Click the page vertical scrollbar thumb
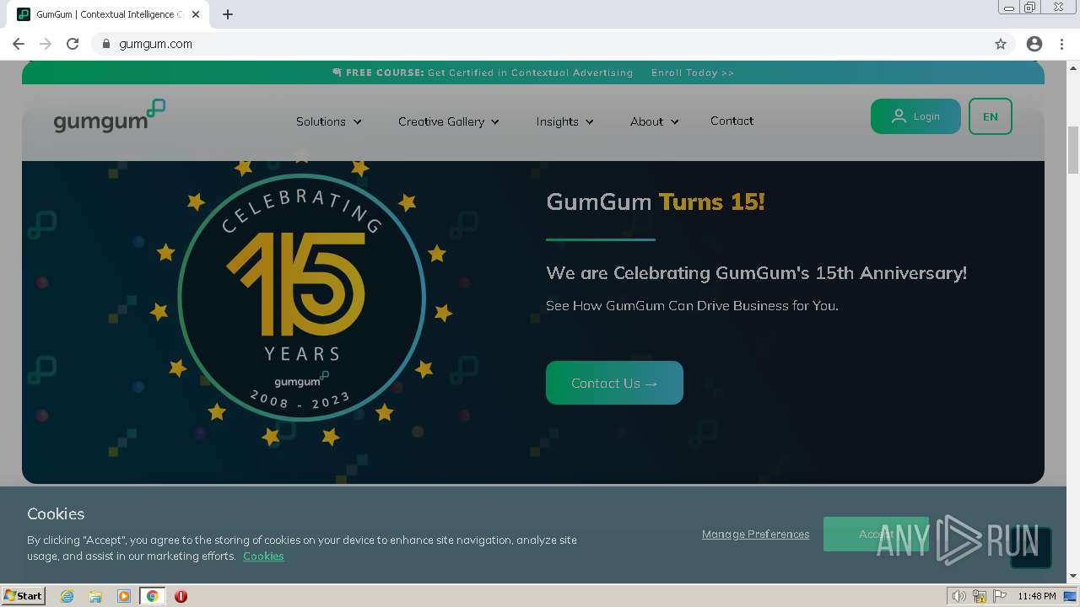The height and width of the screenshot is (607, 1080). (1073, 149)
